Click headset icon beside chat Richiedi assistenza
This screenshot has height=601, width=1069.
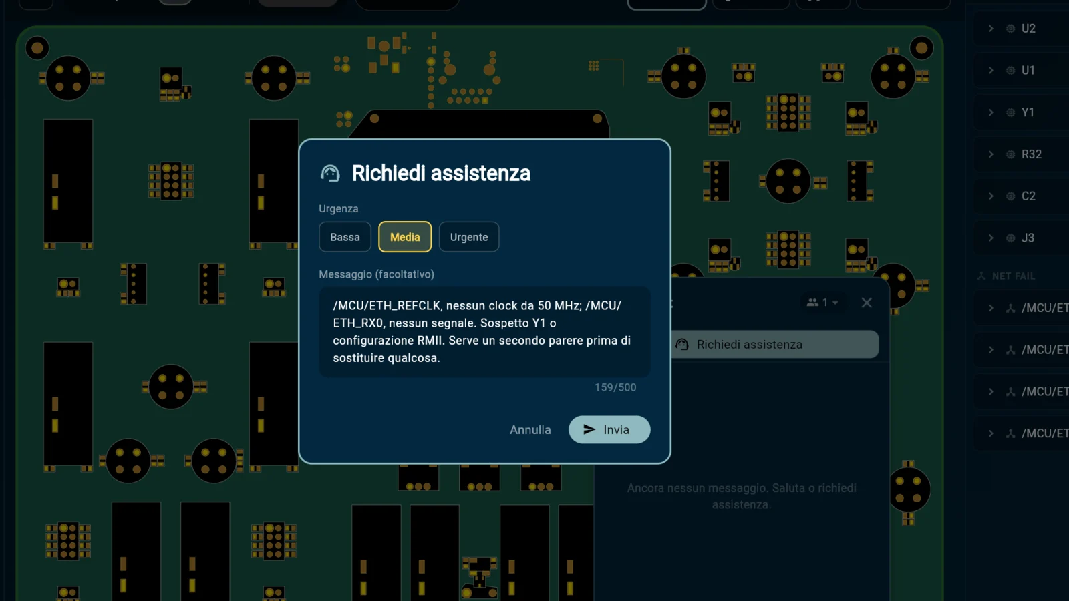point(682,345)
